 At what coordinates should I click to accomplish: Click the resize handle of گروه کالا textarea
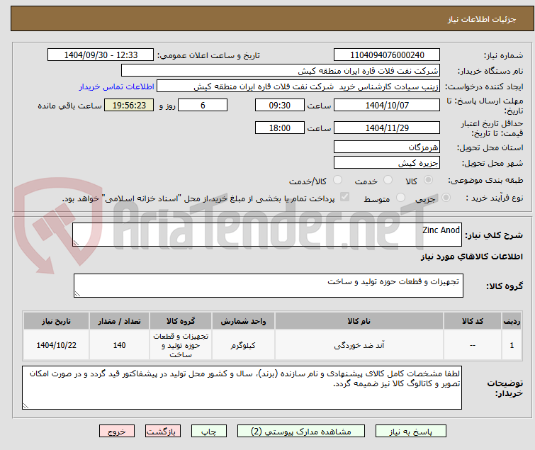point(77,293)
